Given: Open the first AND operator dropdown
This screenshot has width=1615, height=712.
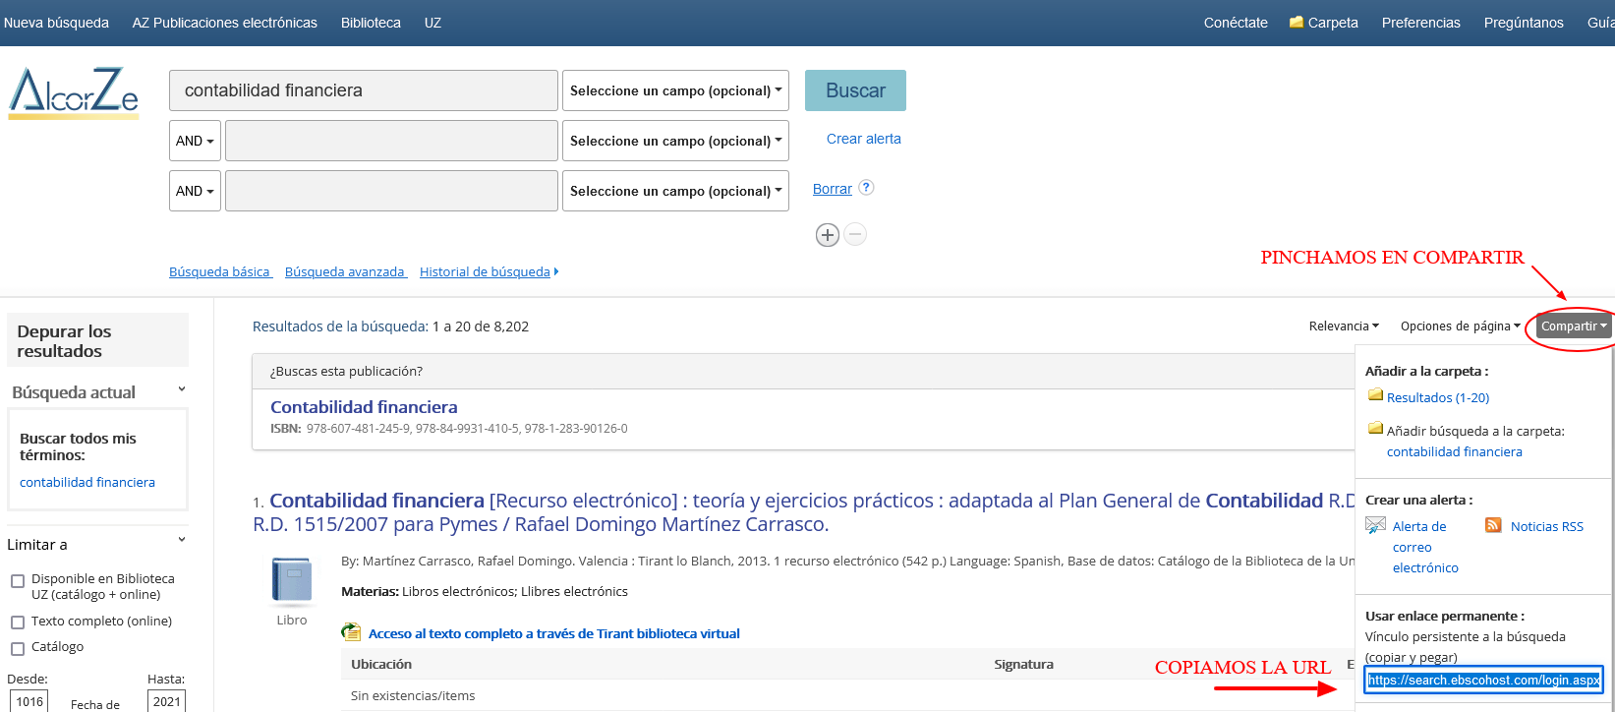Looking at the screenshot, I should coord(195,141).
